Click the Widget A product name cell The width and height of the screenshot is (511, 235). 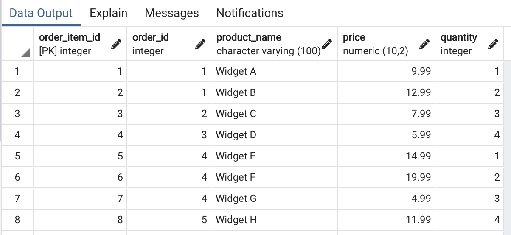point(274,71)
